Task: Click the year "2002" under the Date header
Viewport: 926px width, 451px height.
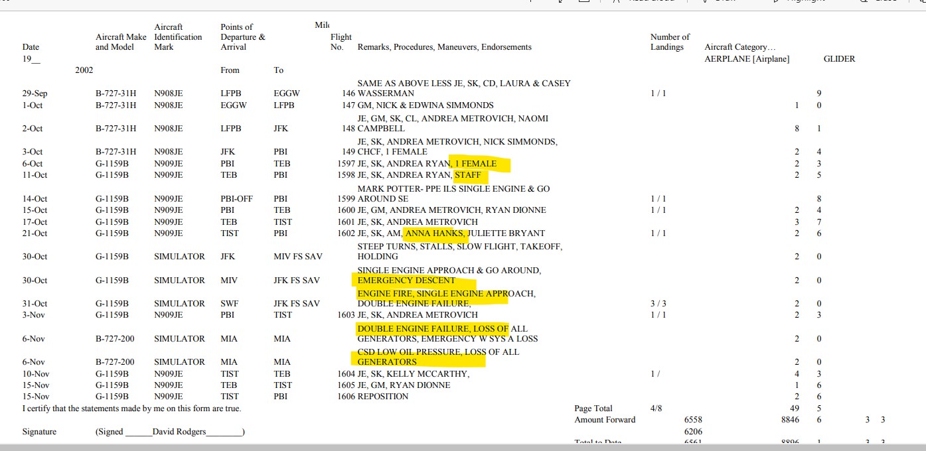Action: (84, 70)
